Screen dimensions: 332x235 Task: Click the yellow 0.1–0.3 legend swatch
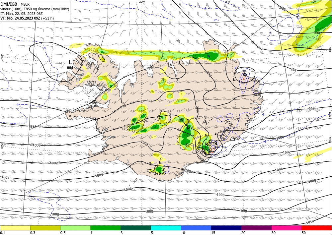tap(15, 228)
